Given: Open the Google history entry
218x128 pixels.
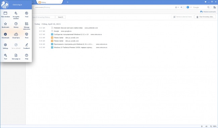Looking at the screenshot, I should [x=56, y=31].
